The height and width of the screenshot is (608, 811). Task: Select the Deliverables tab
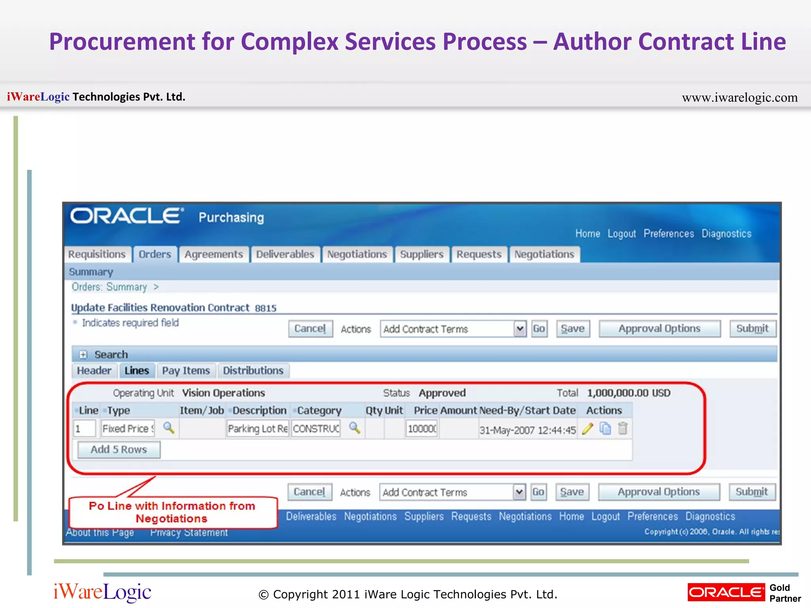(x=285, y=255)
